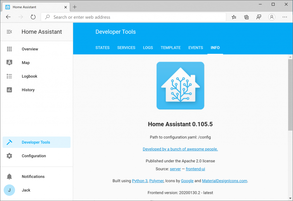Image resolution: width=293 pixels, height=201 pixels.
Task: Click the Configuration gear icon
Action: [9, 156]
